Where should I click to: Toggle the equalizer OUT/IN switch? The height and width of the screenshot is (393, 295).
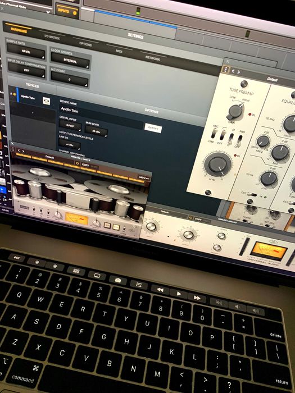coord(252,195)
